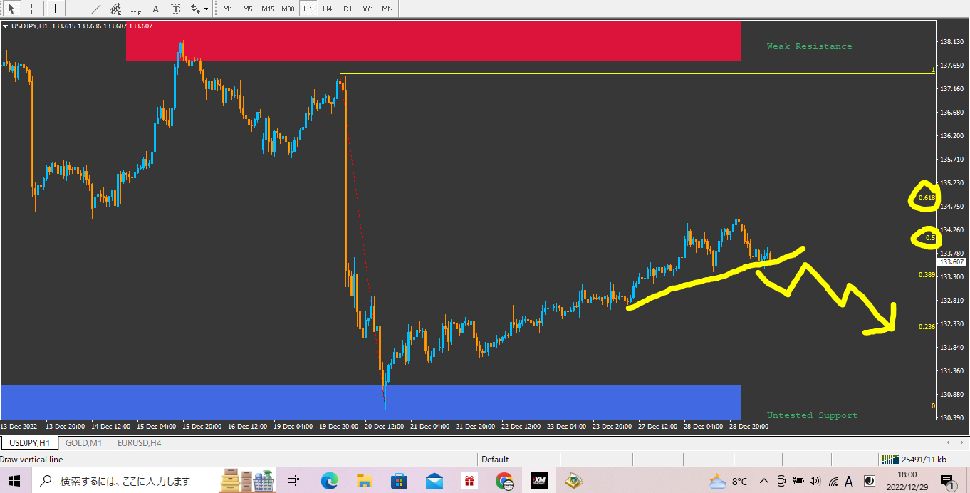Select the Crosshair tool
Screen dimensions: 970x493
coord(31,8)
